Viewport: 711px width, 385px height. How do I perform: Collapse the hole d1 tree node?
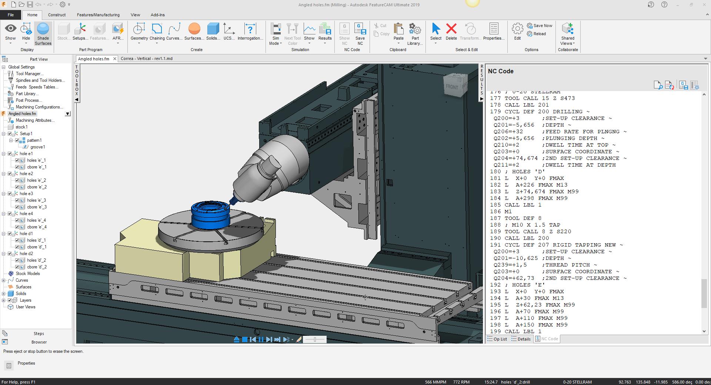(4, 234)
